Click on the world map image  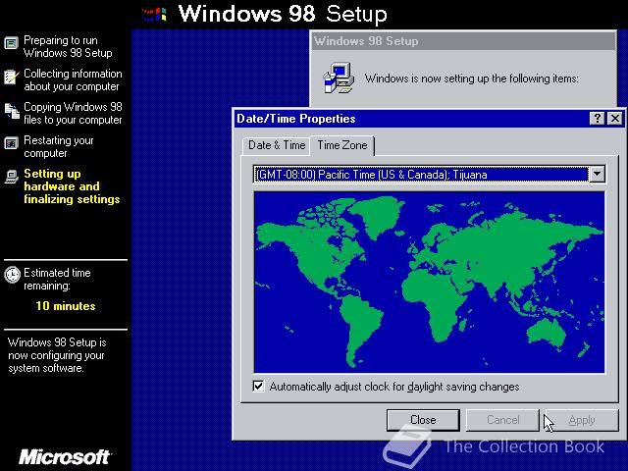point(430,283)
